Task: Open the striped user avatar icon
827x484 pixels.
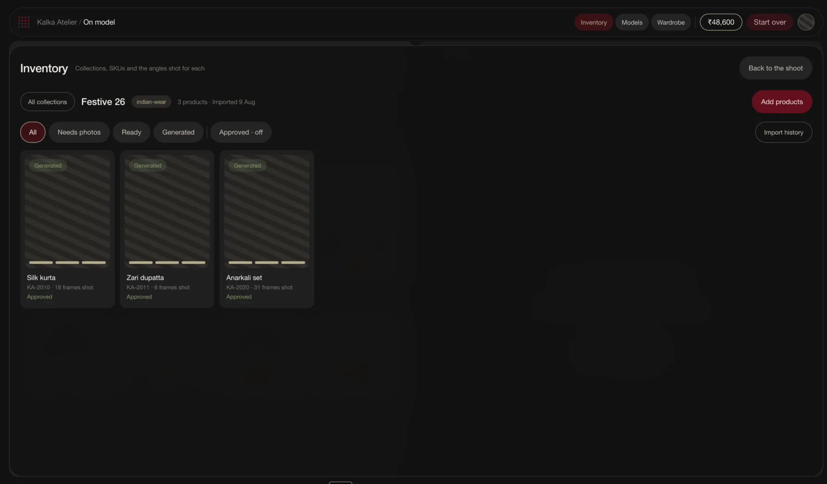Action: click(x=805, y=22)
